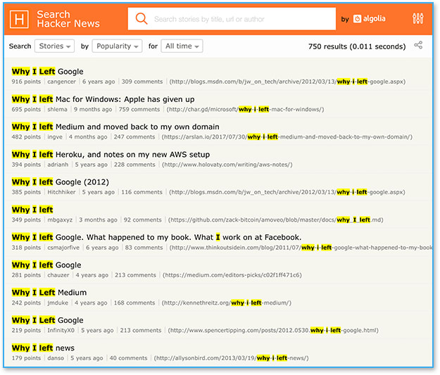
Task: Open story 'Why I Left Medium'
Action: (49, 293)
